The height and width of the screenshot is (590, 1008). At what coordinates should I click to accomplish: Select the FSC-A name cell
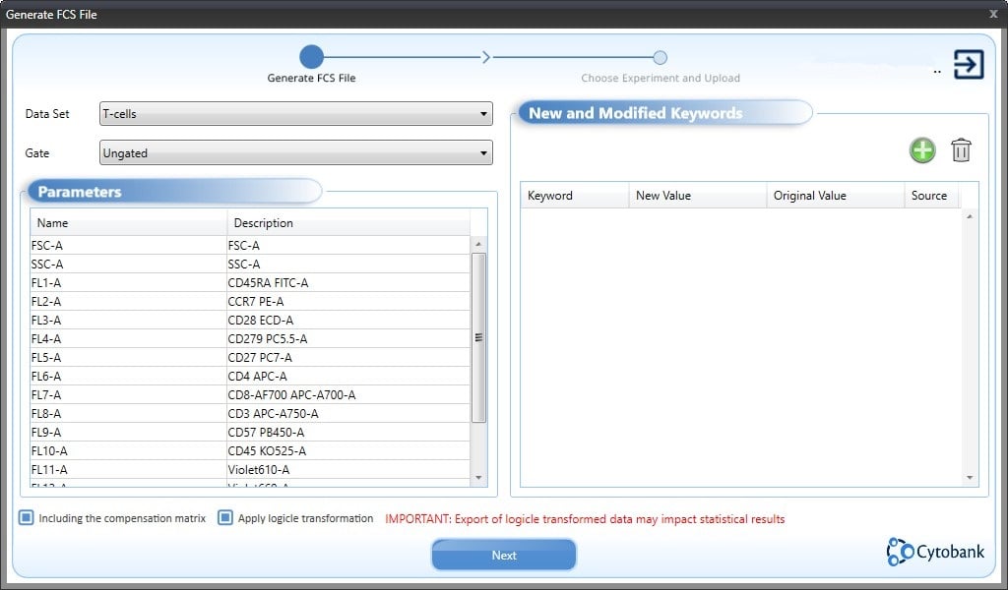pos(128,245)
